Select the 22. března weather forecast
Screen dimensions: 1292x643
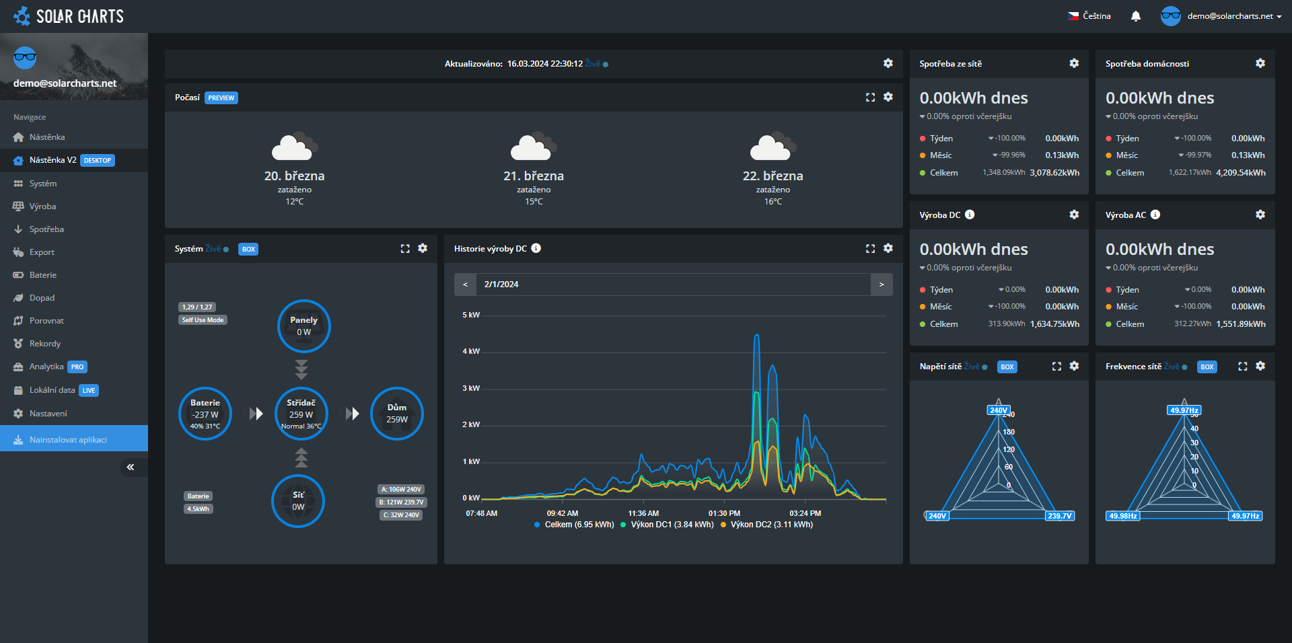(773, 168)
